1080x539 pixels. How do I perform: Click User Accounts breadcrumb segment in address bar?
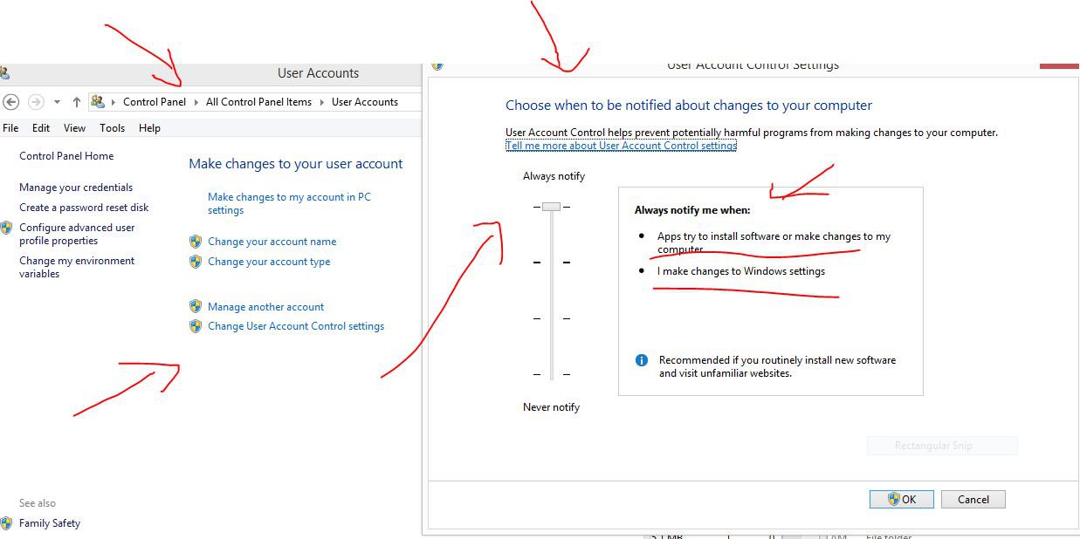[x=365, y=102]
